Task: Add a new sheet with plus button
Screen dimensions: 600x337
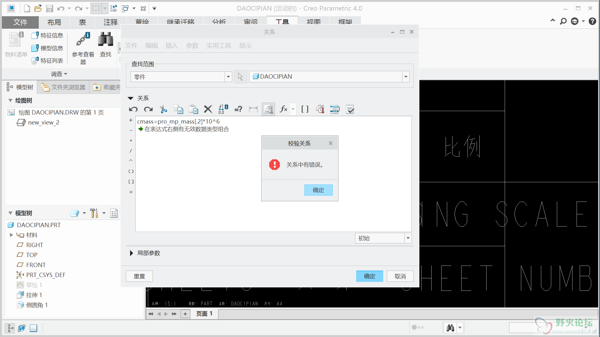Action: coord(185,314)
